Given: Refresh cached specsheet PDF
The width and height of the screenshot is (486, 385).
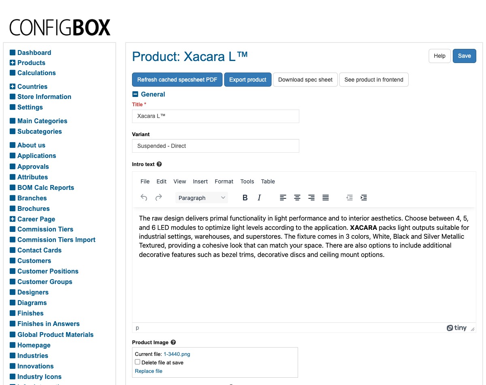Looking at the screenshot, I should (x=177, y=80).
